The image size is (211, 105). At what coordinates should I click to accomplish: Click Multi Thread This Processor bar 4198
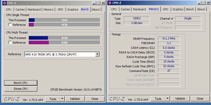(64, 38)
